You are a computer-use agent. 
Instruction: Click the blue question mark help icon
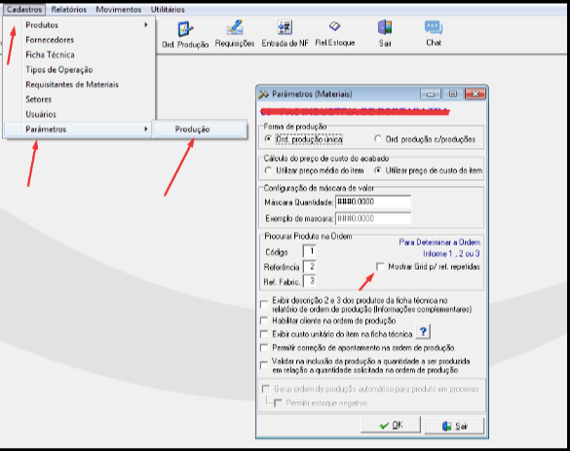point(423,331)
